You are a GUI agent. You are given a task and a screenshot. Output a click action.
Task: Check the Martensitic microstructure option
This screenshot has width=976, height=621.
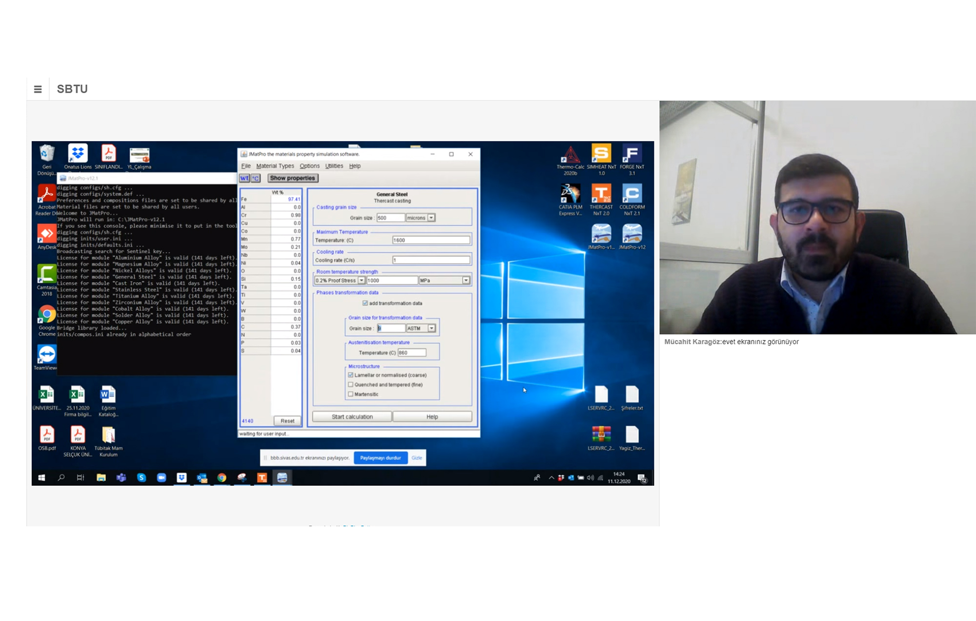point(350,394)
